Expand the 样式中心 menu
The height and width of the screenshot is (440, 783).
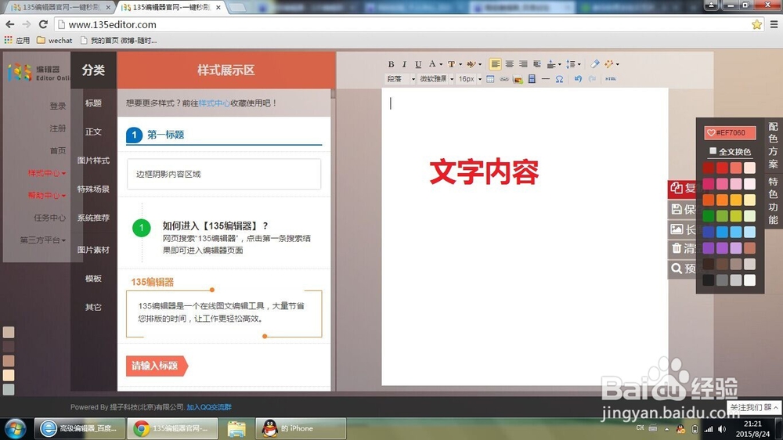(47, 173)
